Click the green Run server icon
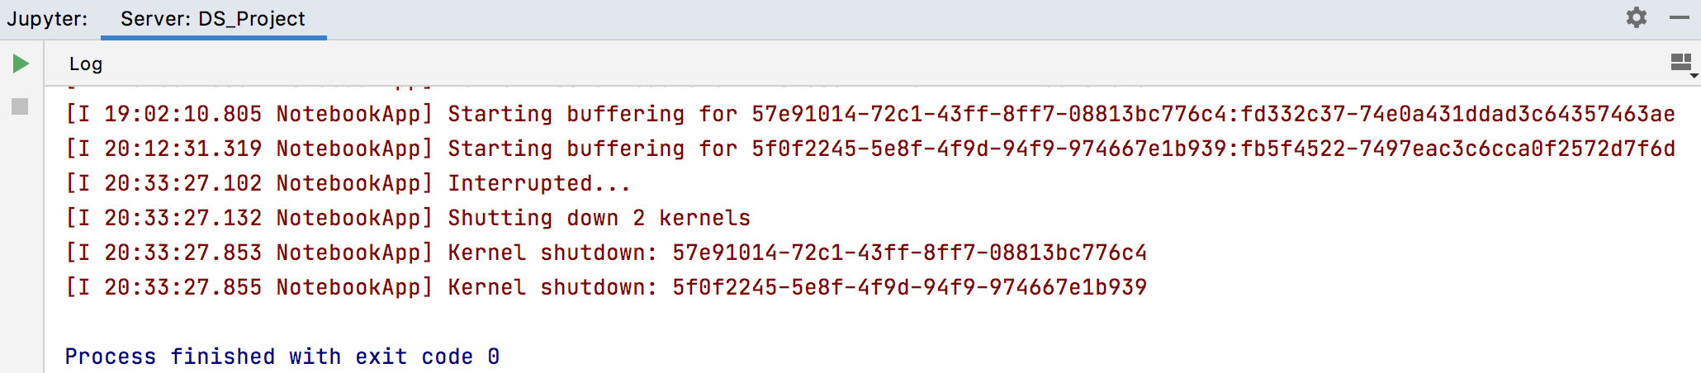 (x=21, y=64)
